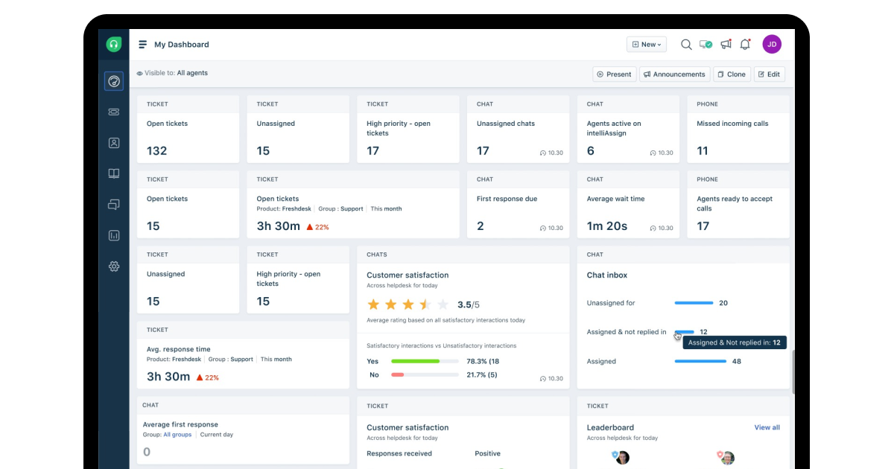
Task: Open View all on the Leaderboard widget
Action: 767,427
